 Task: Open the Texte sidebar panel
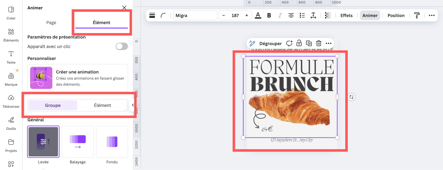[x=11, y=57]
